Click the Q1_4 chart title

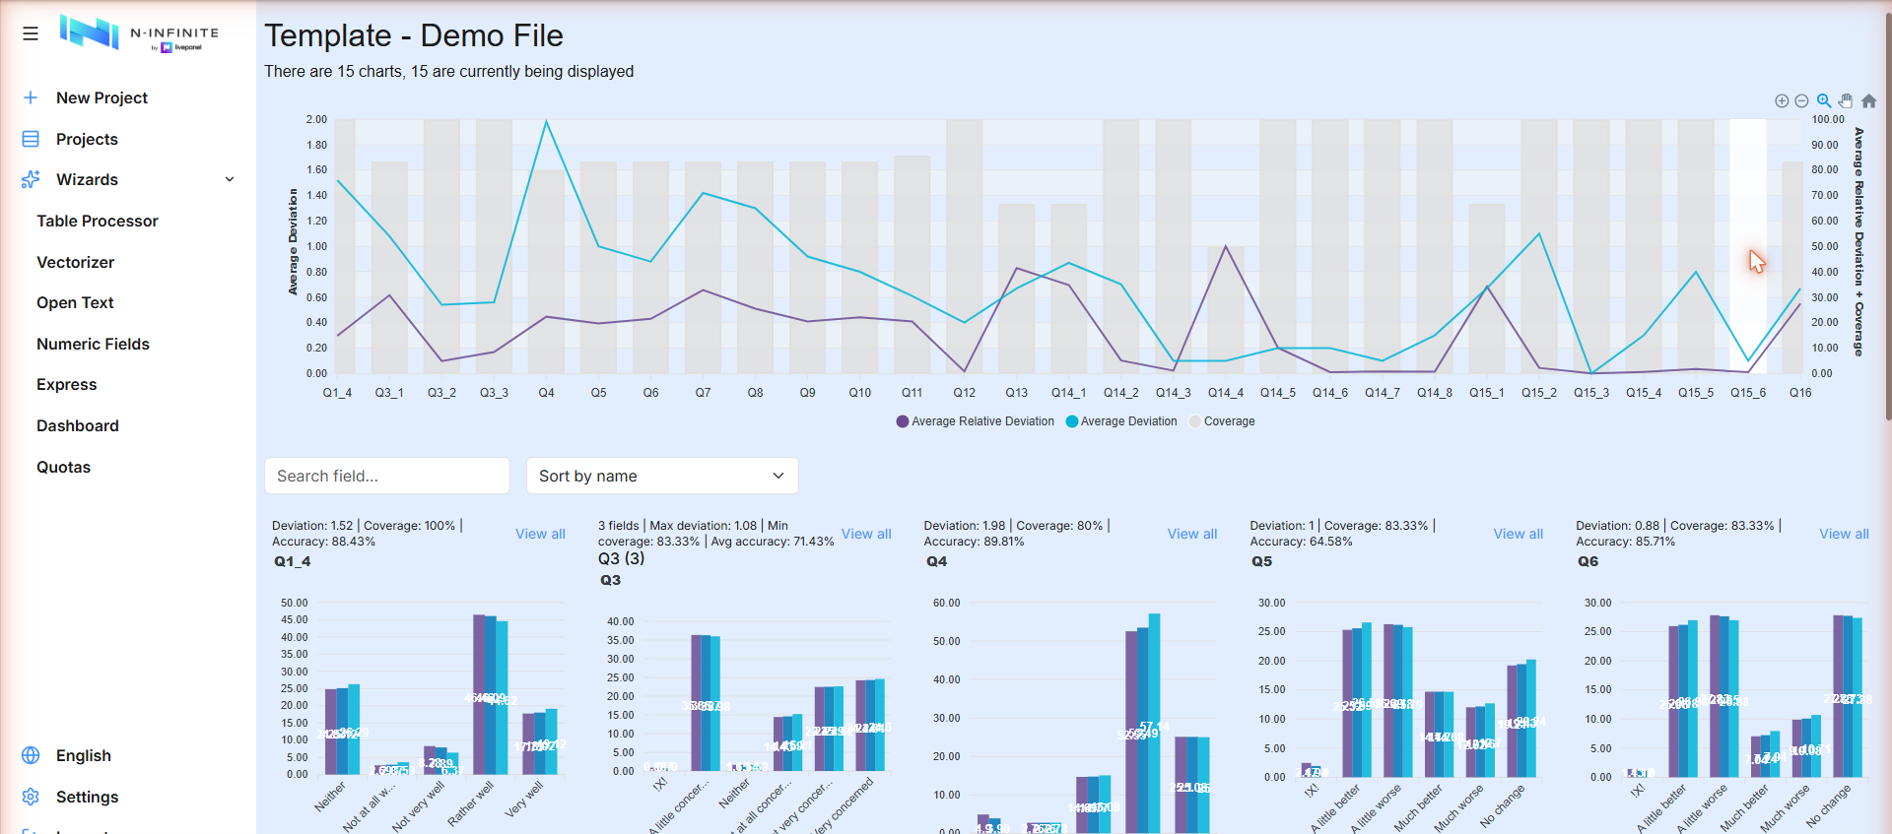coord(293,561)
